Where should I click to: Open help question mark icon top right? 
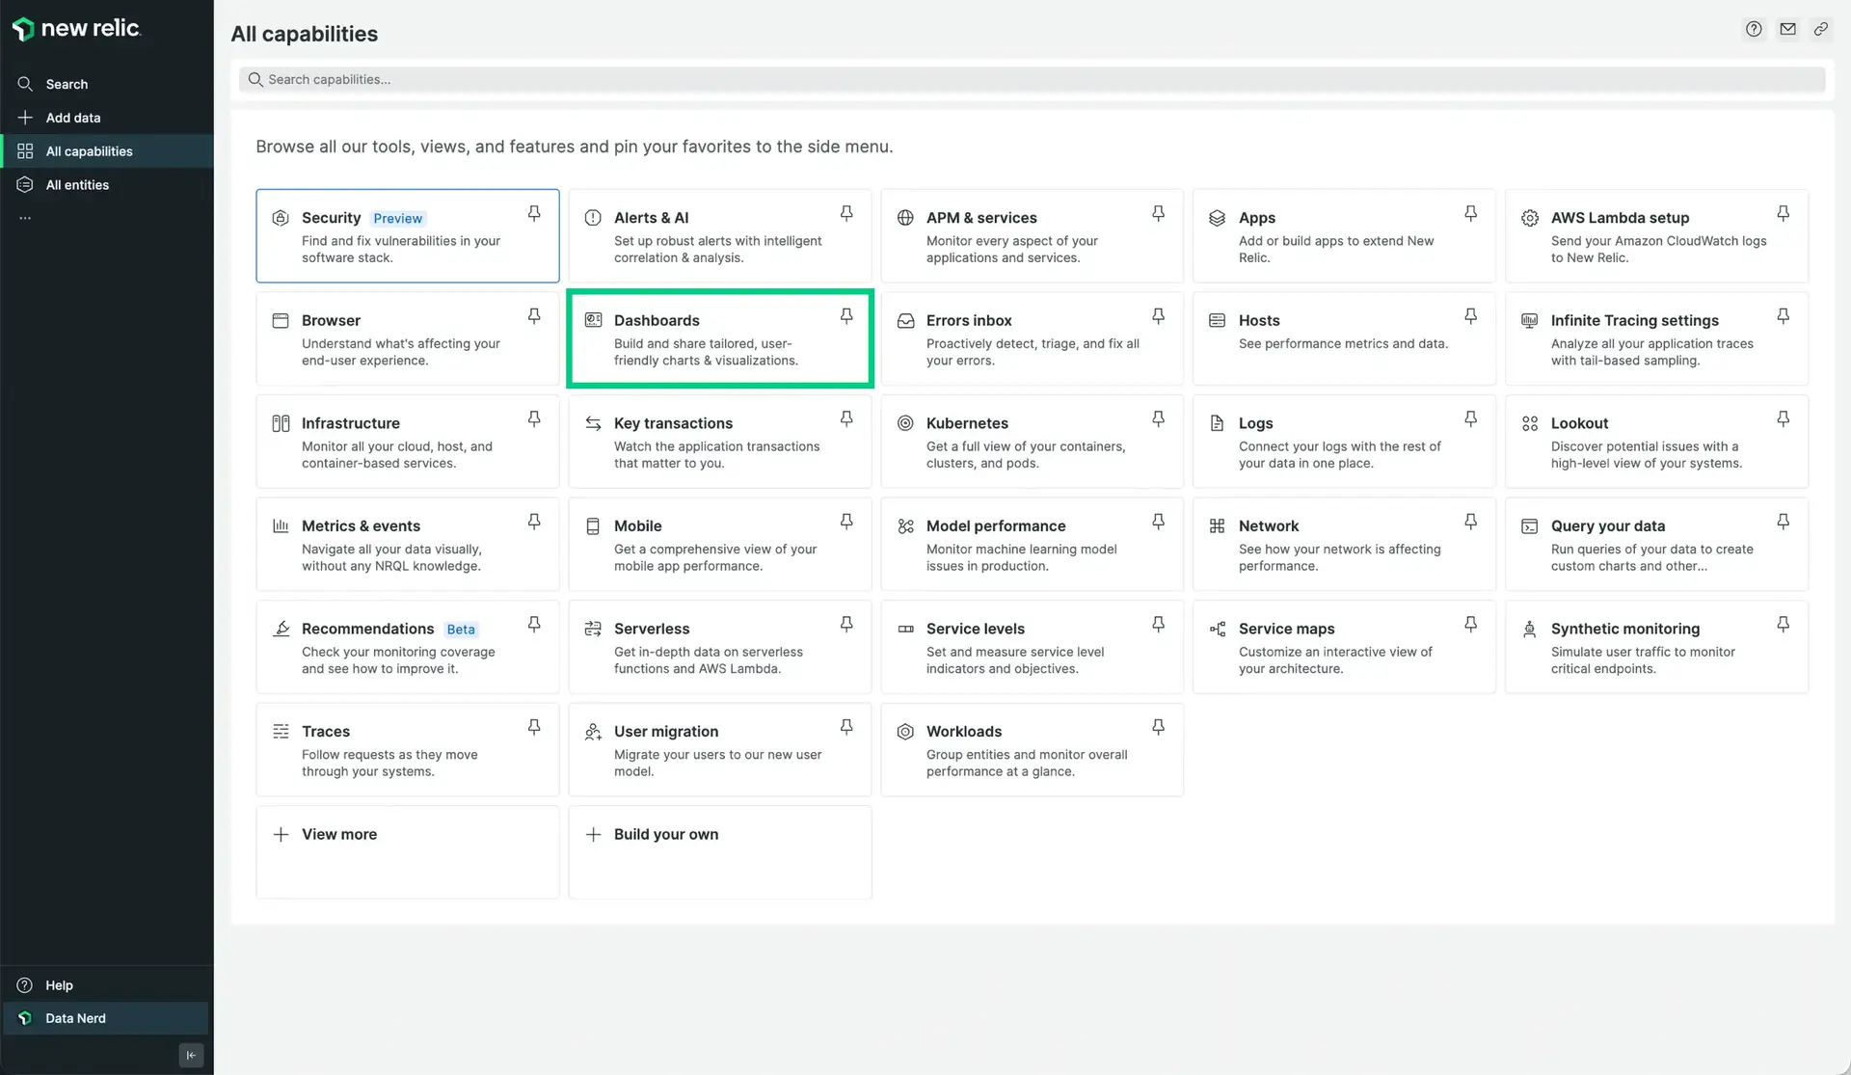(1754, 29)
